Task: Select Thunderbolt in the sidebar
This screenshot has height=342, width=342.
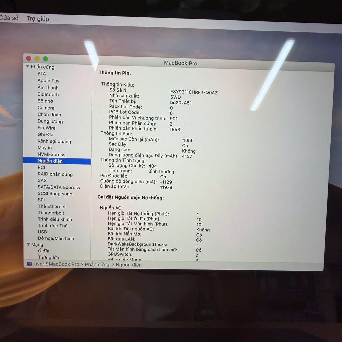Action: [x=51, y=213]
